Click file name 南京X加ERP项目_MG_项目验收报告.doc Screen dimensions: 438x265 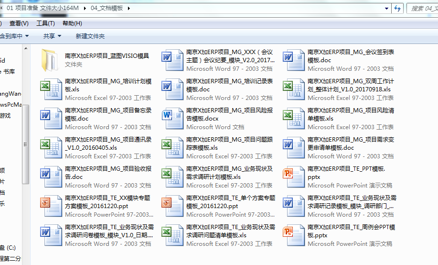(108, 173)
